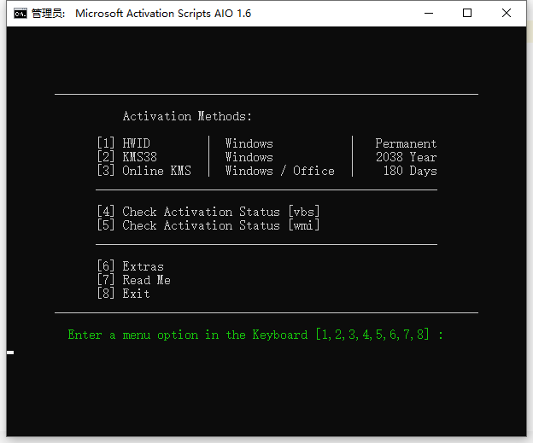Open the [6] Extras entry
Screen dimensions: 533x443
click(x=130, y=266)
